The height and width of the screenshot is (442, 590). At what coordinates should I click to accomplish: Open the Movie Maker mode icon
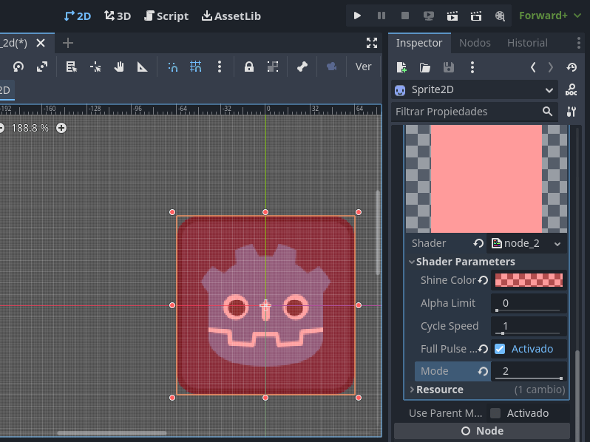click(x=500, y=16)
